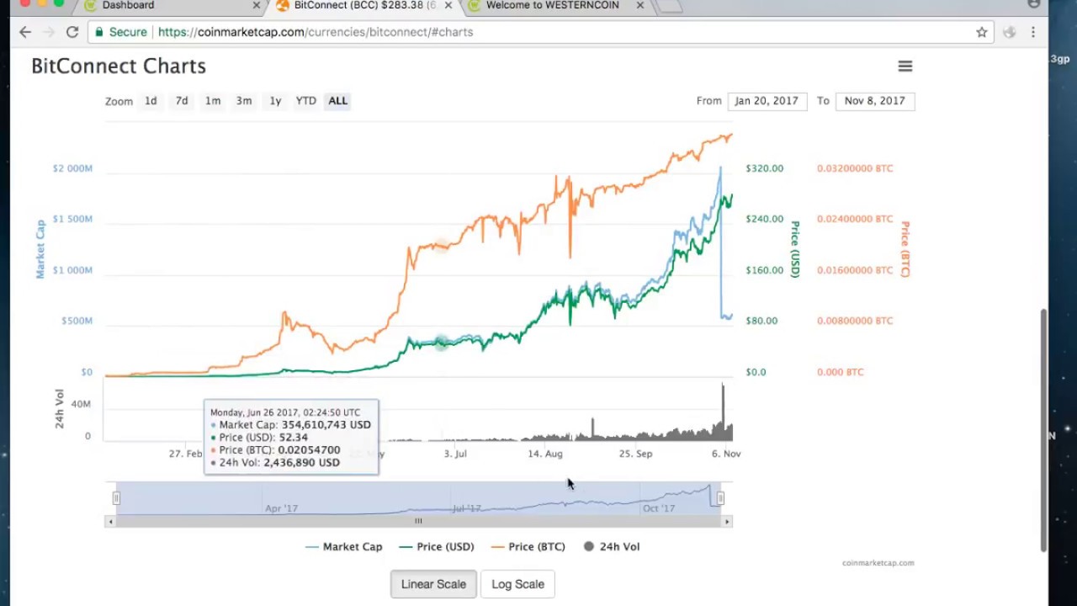Click the navigator left scroll arrow
The height and width of the screenshot is (606, 1077).
[x=109, y=522]
